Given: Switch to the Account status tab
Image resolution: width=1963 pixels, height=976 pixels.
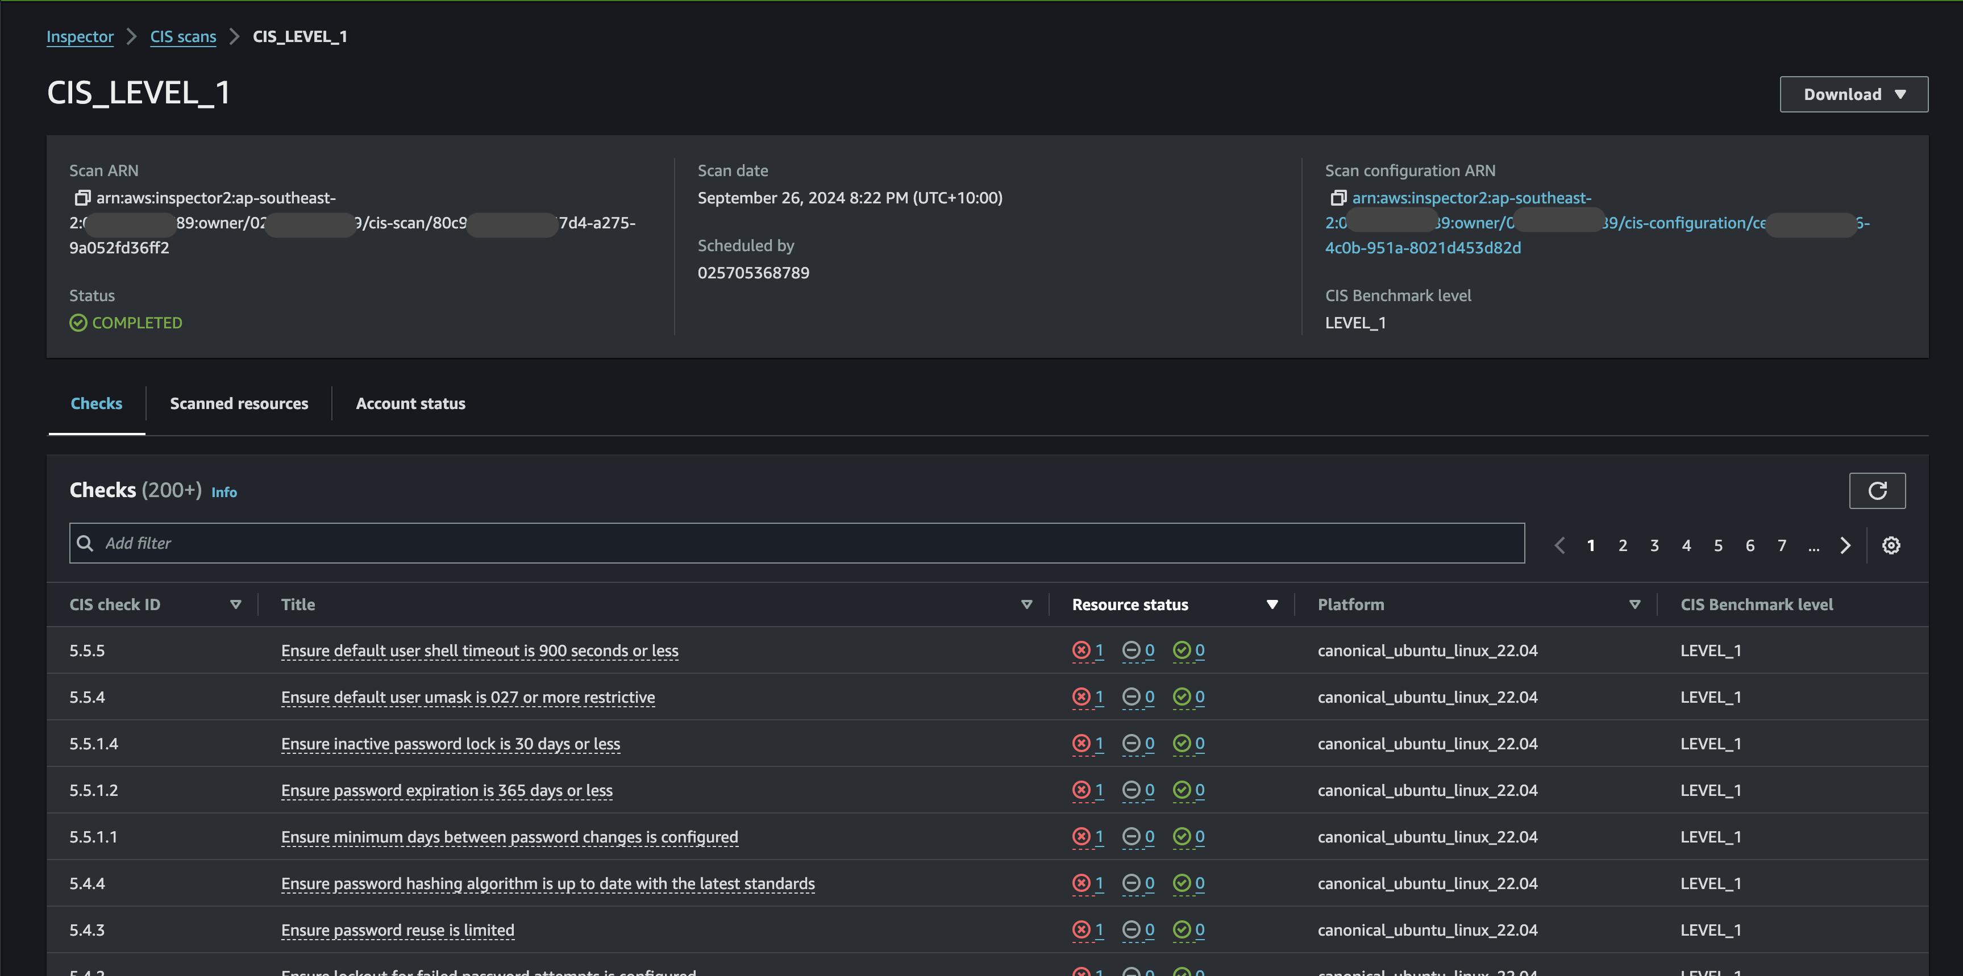Looking at the screenshot, I should tap(410, 403).
